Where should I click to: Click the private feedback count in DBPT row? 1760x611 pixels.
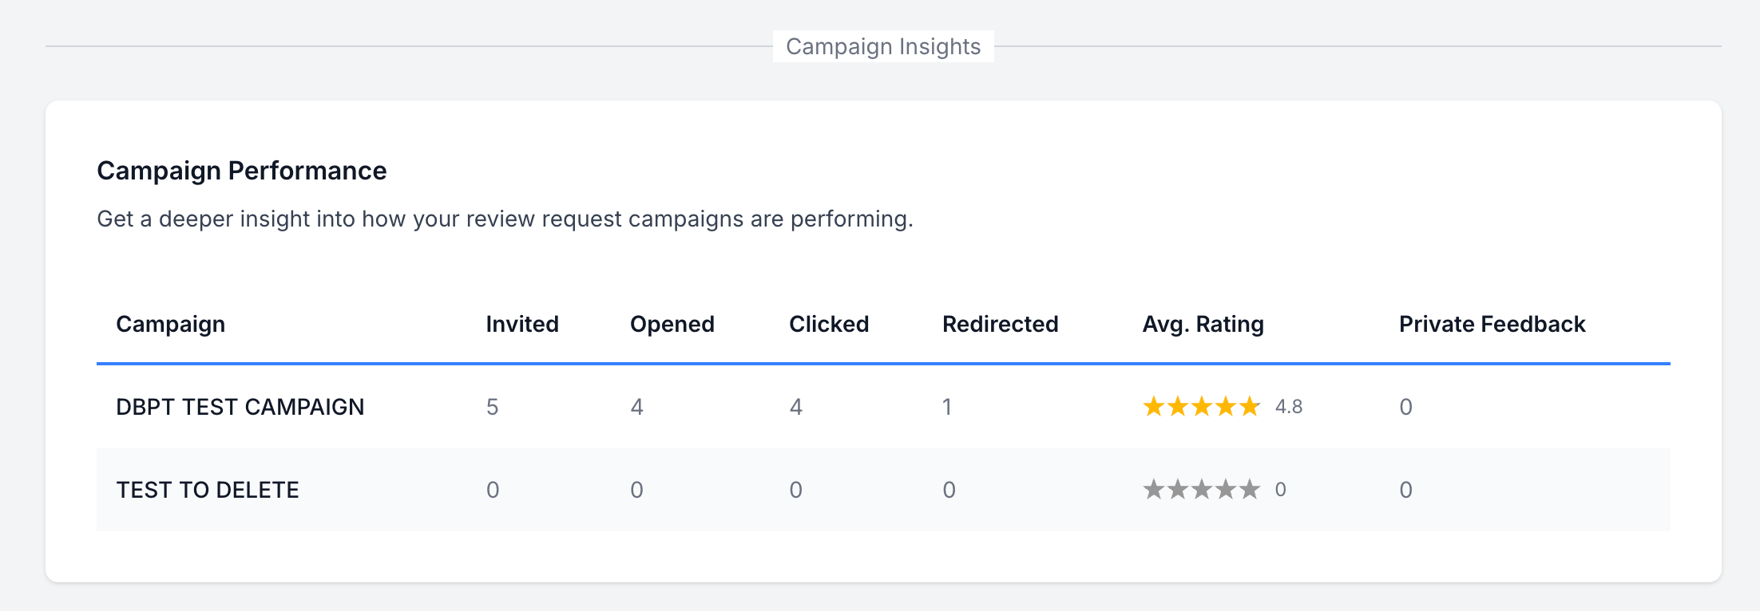1406,407
